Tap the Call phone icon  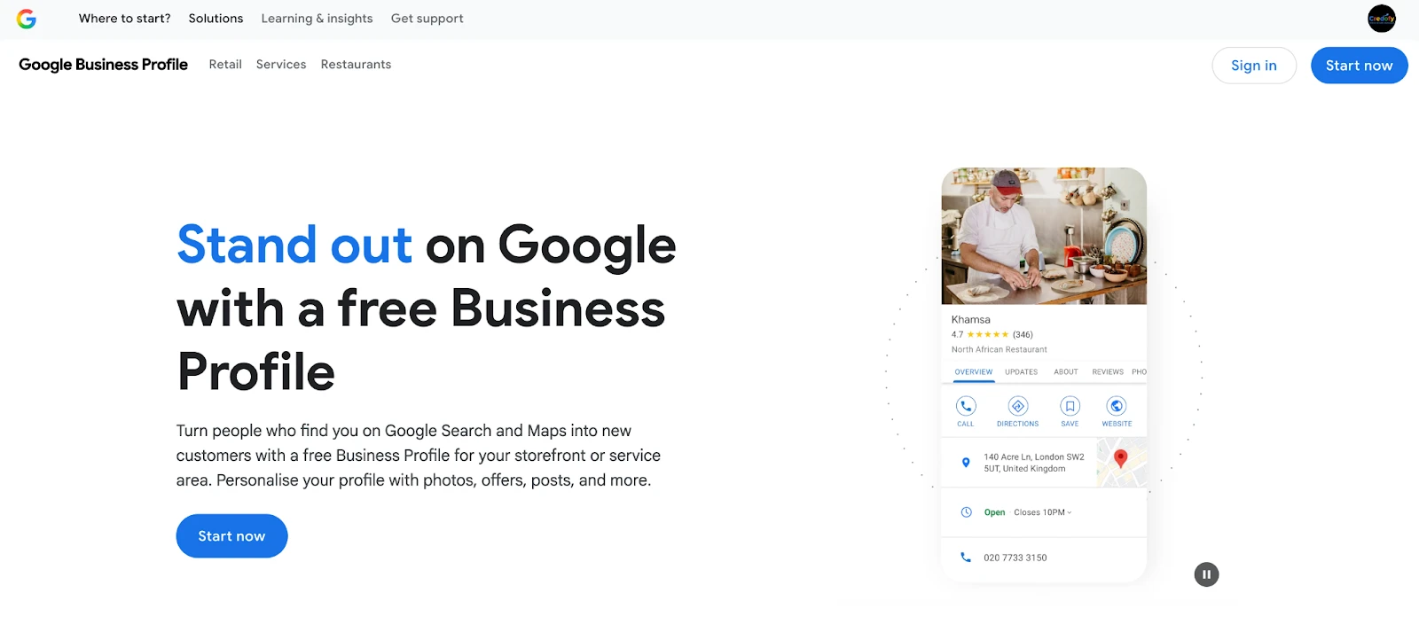(x=966, y=406)
